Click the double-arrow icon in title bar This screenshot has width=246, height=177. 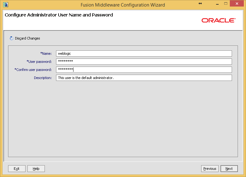pos(200,3)
